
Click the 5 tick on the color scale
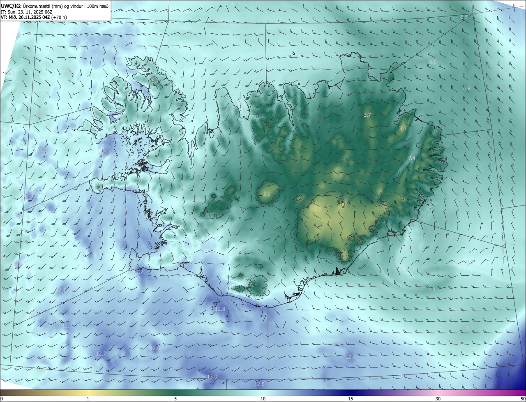(x=175, y=399)
